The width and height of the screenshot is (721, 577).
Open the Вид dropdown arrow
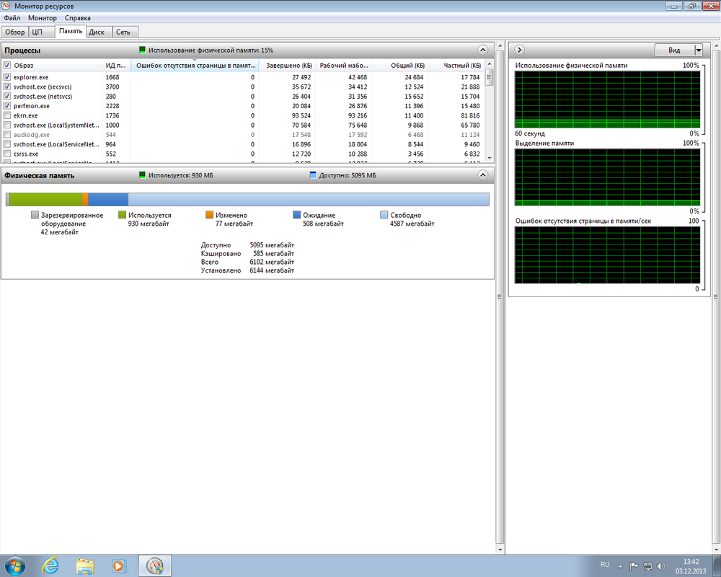(699, 50)
